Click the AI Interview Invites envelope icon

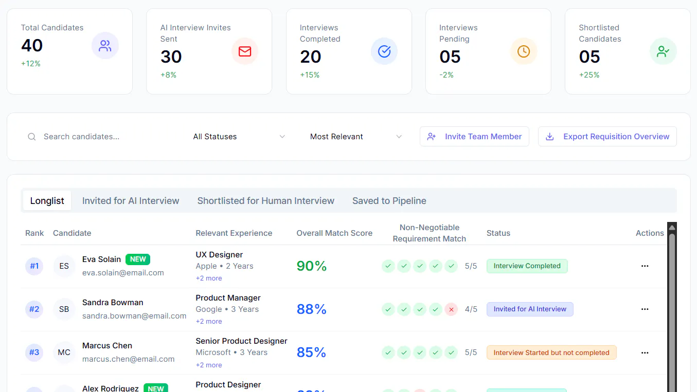pyautogui.click(x=245, y=51)
